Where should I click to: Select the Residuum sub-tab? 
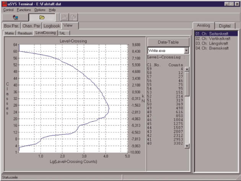tap(25, 33)
